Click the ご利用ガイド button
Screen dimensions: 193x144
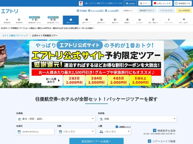tap(128, 11)
